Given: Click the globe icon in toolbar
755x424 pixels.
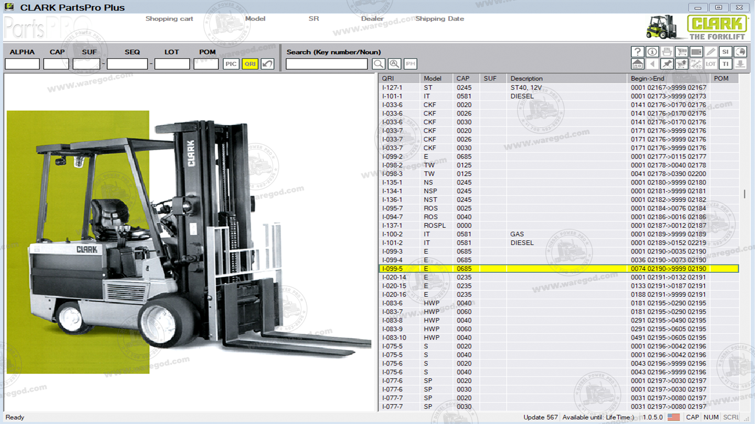Looking at the screenshot, I should tap(740, 52).
